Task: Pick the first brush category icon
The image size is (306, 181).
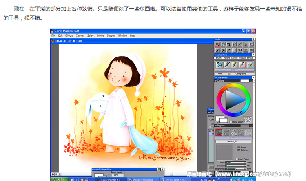Action: pyautogui.click(x=220, y=64)
